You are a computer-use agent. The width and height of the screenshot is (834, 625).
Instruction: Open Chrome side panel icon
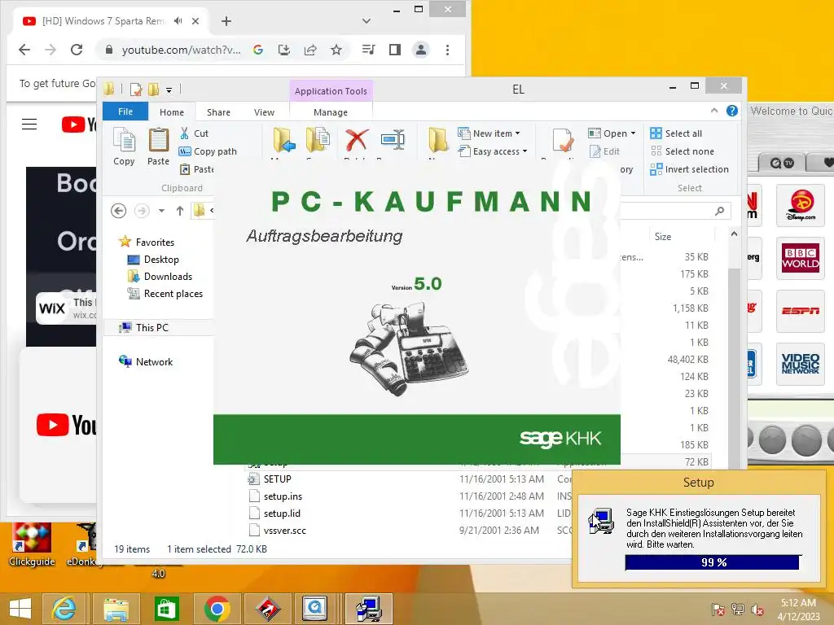pos(395,50)
